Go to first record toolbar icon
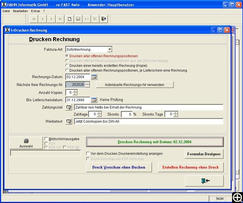The height and width of the screenshot is (203, 243). click(34, 19)
